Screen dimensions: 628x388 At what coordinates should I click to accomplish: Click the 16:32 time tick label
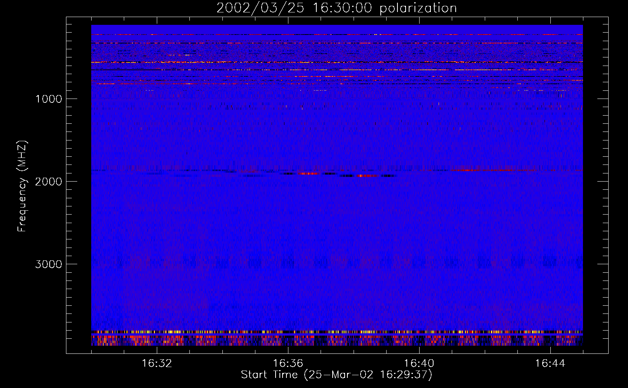coord(157,364)
